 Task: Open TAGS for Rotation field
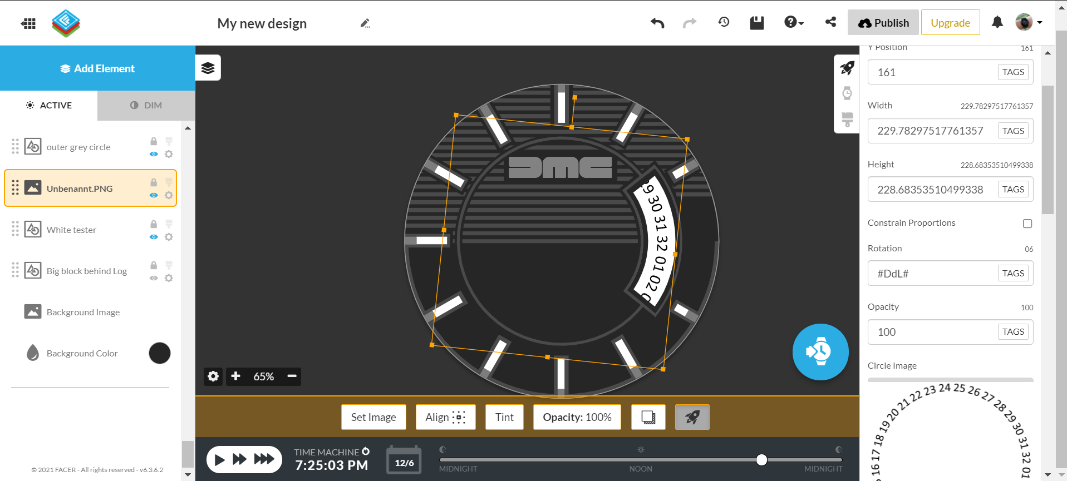(x=1013, y=273)
